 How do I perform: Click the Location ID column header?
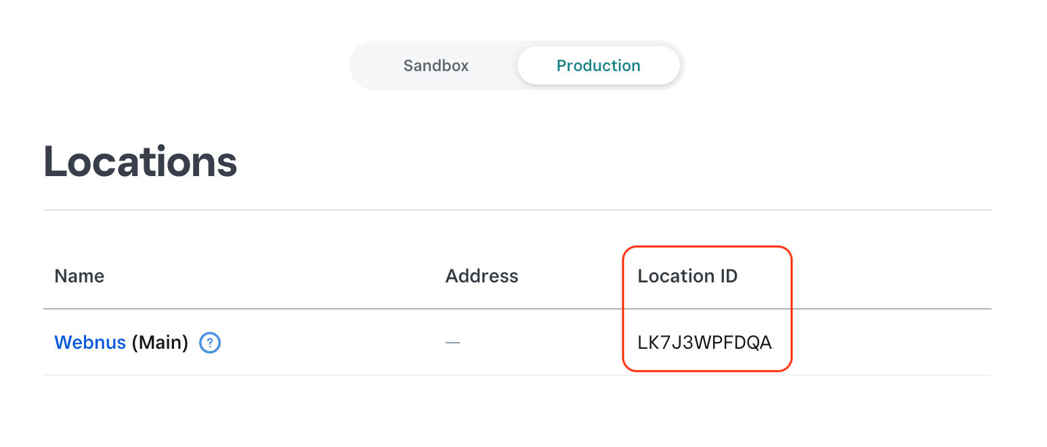click(x=687, y=276)
